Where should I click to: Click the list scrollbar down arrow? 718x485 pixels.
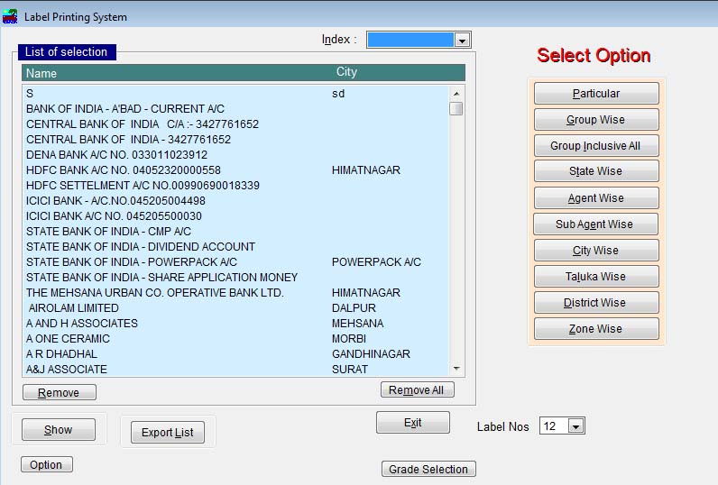pos(456,369)
